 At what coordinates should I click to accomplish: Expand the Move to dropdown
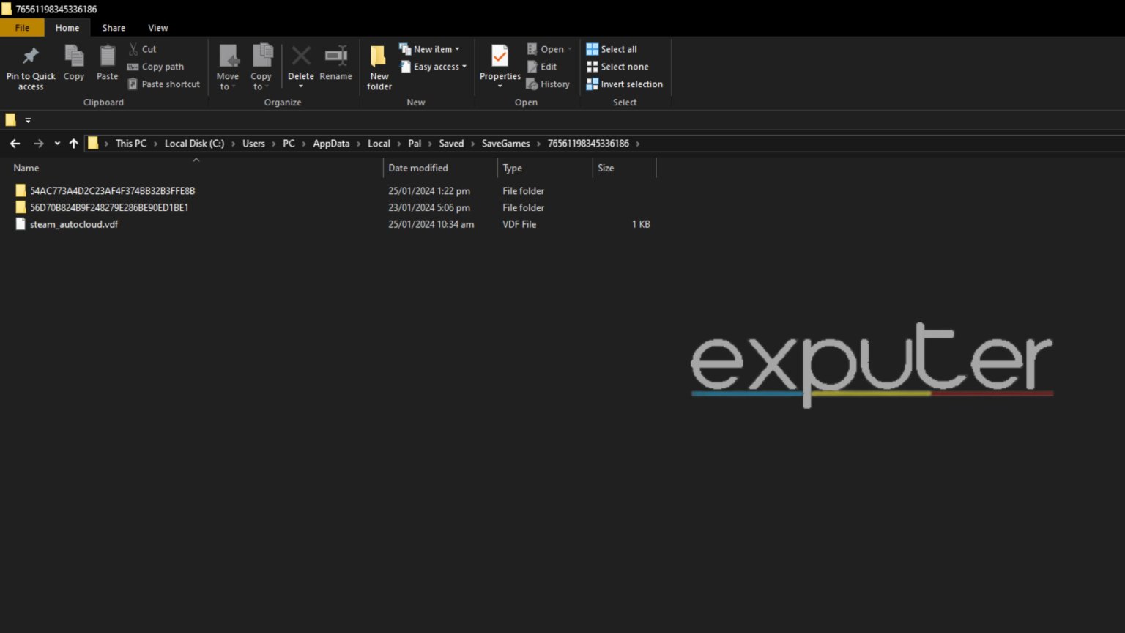point(228,66)
